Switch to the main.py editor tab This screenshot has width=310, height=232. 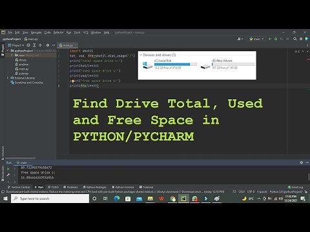[x=68, y=45]
